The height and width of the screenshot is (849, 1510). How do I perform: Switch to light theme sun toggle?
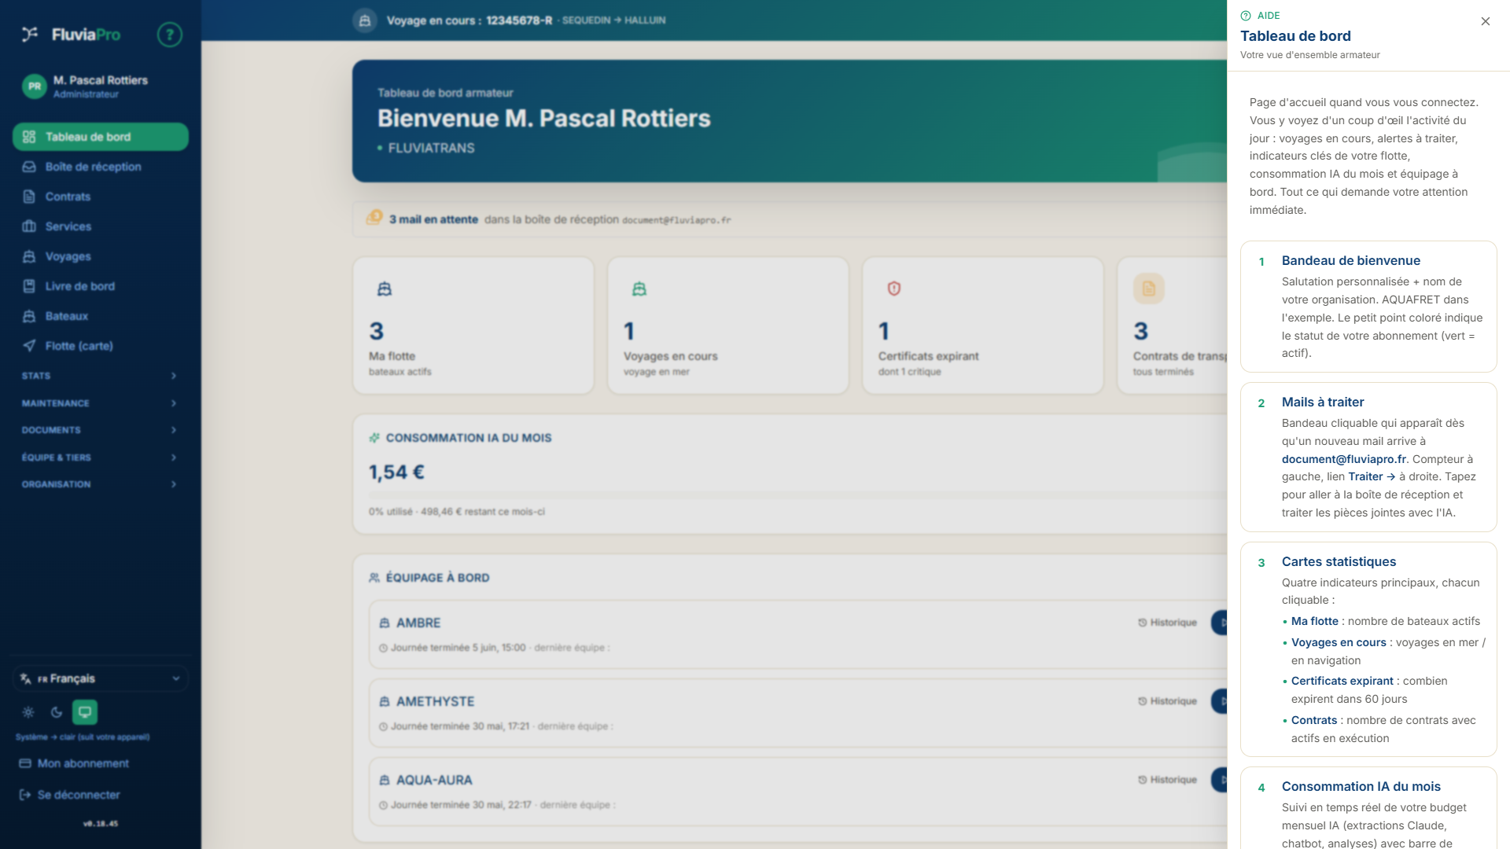click(28, 712)
